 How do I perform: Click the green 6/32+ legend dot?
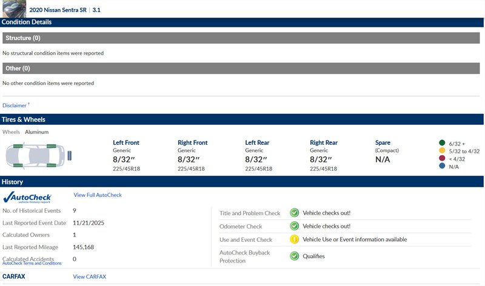pos(442,143)
